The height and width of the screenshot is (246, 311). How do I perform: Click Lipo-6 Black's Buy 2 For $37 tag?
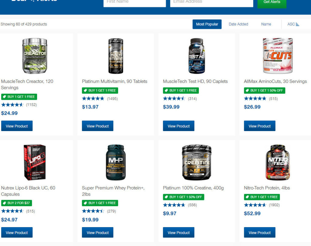click(x=16, y=203)
